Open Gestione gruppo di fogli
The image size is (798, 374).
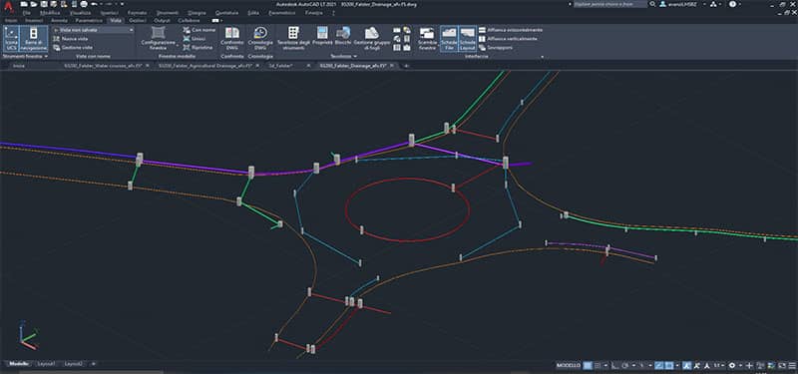coord(372,38)
